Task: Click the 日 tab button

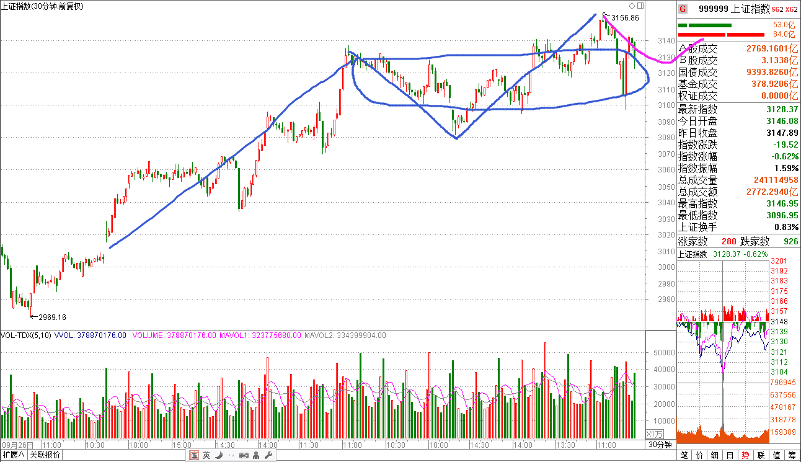Action: click(x=730, y=456)
